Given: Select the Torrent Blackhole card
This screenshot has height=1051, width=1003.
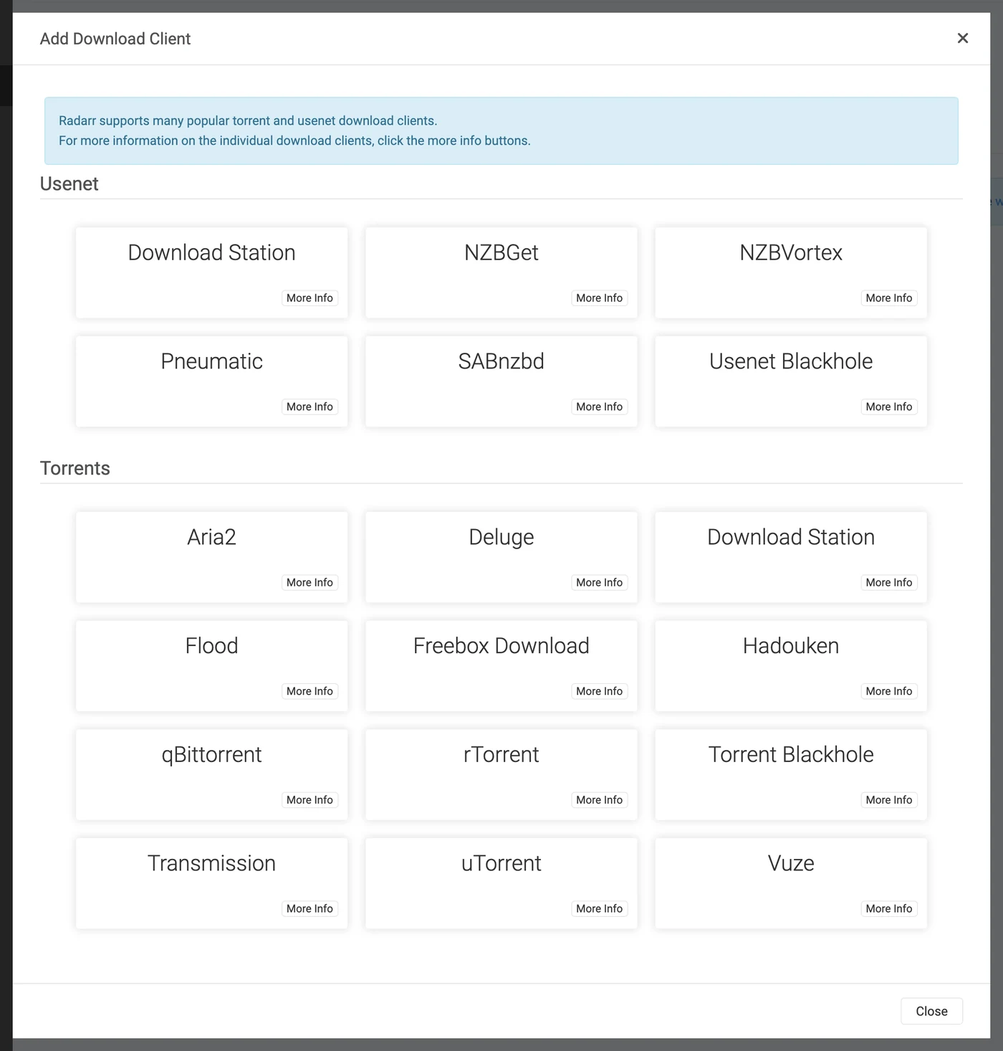Looking at the screenshot, I should tap(791, 775).
